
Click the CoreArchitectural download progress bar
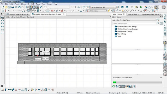(138, 82)
